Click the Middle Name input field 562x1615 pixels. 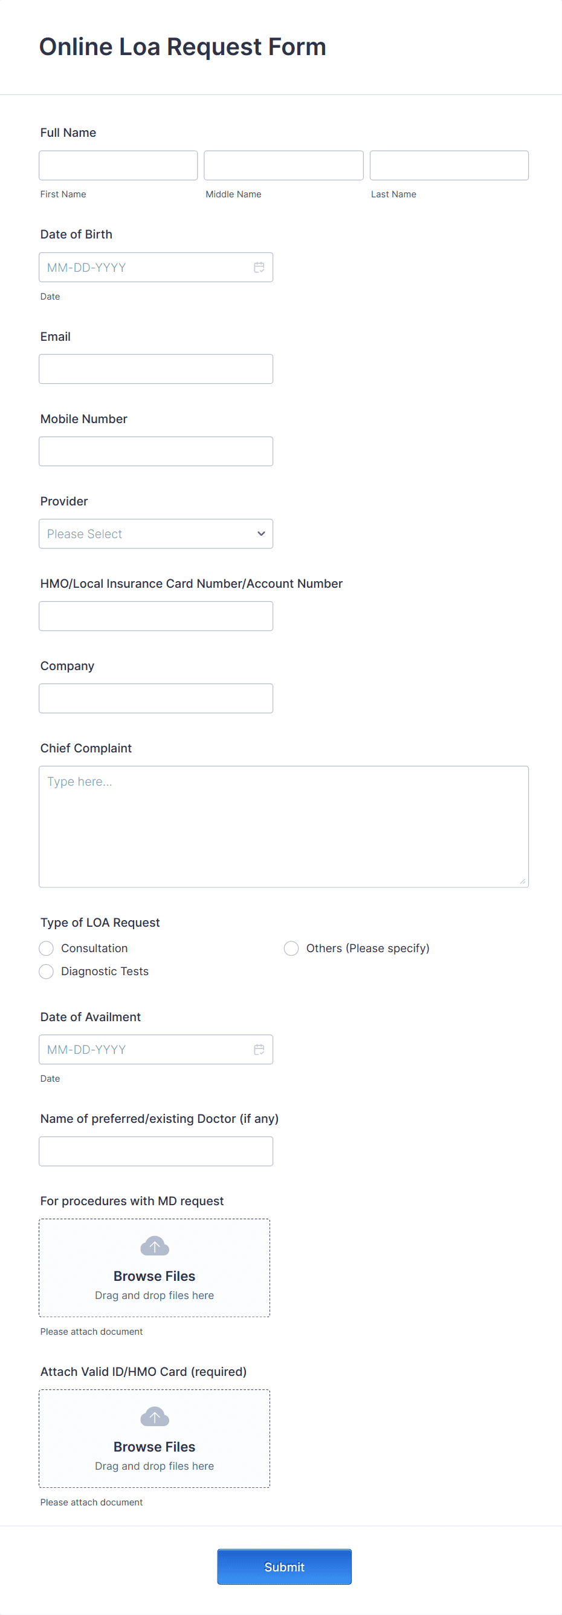(283, 165)
